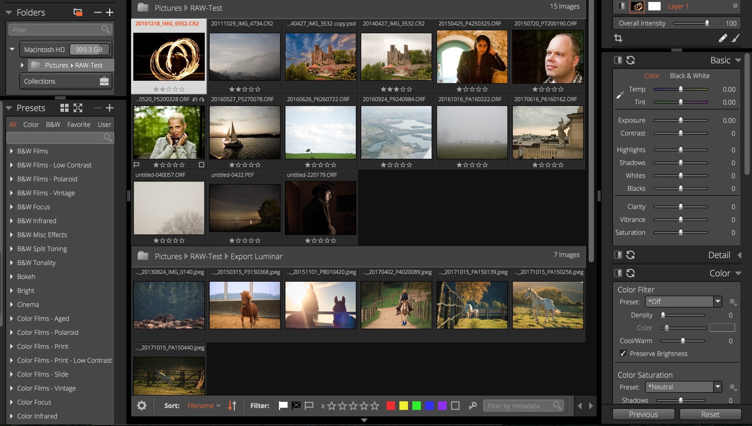
Task: Select the All presets tab
Action: (x=13, y=124)
